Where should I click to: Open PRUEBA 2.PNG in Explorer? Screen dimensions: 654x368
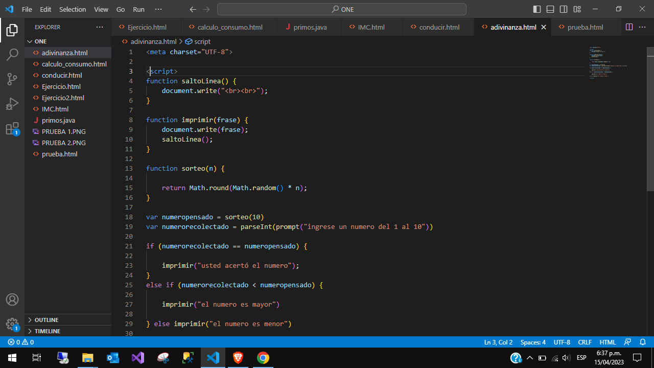click(x=68, y=143)
